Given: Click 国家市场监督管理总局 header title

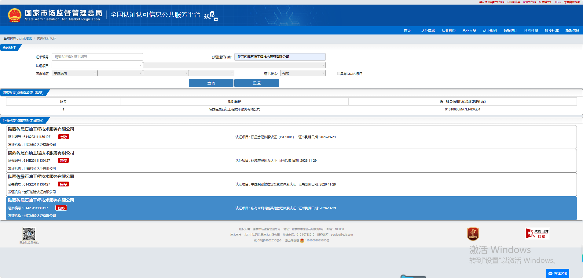Looking at the screenshot, I should (x=64, y=13).
